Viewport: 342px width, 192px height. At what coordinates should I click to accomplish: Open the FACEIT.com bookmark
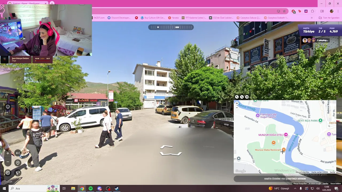pos(99,18)
